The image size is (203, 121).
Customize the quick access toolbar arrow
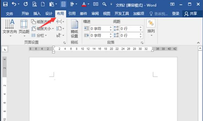[x=111, y=4]
